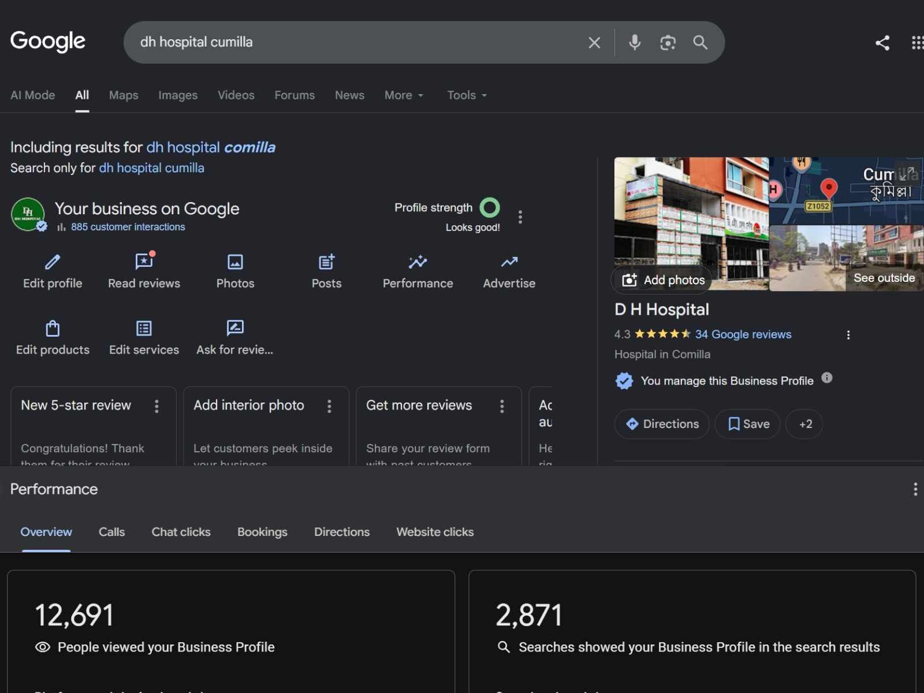The image size is (924, 693).
Task: Click the Directions button
Action: coord(662,424)
